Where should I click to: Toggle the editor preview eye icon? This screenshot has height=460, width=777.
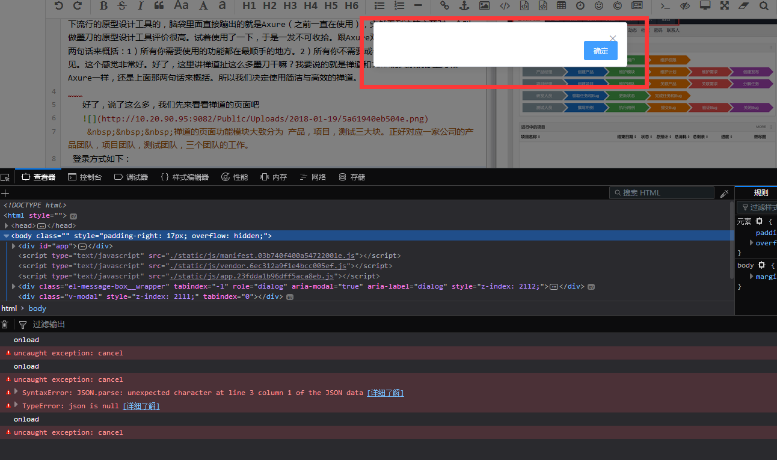point(685,6)
